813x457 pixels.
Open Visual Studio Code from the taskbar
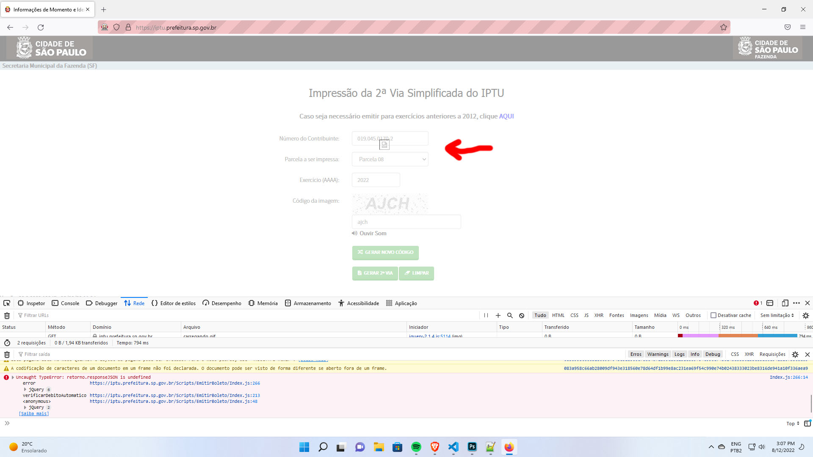coord(453,447)
